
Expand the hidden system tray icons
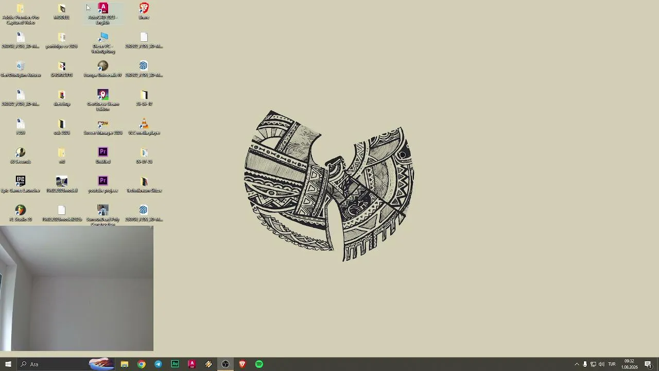pos(577,364)
